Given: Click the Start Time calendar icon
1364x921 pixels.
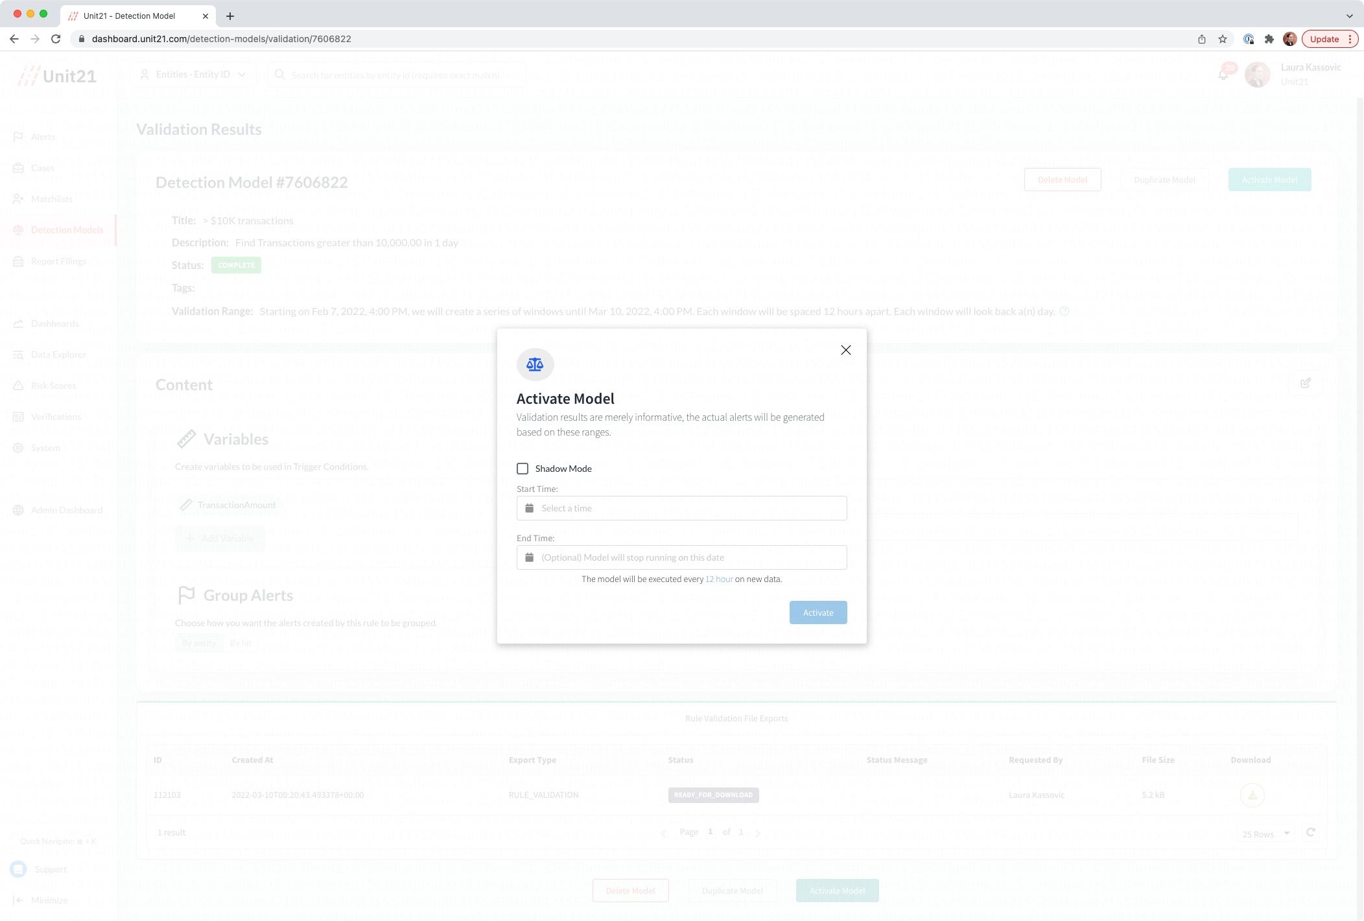Looking at the screenshot, I should click(x=529, y=508).
